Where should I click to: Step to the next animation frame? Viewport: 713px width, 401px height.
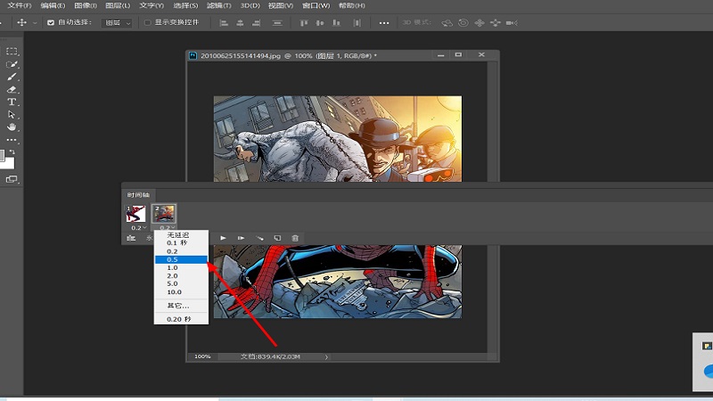click(x=241, y=238)
